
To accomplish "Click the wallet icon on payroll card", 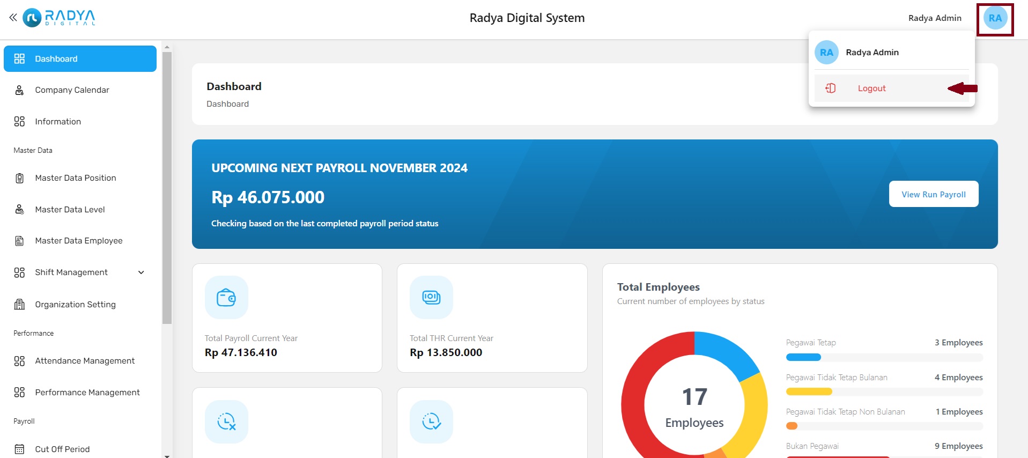I will coord(226,298).
